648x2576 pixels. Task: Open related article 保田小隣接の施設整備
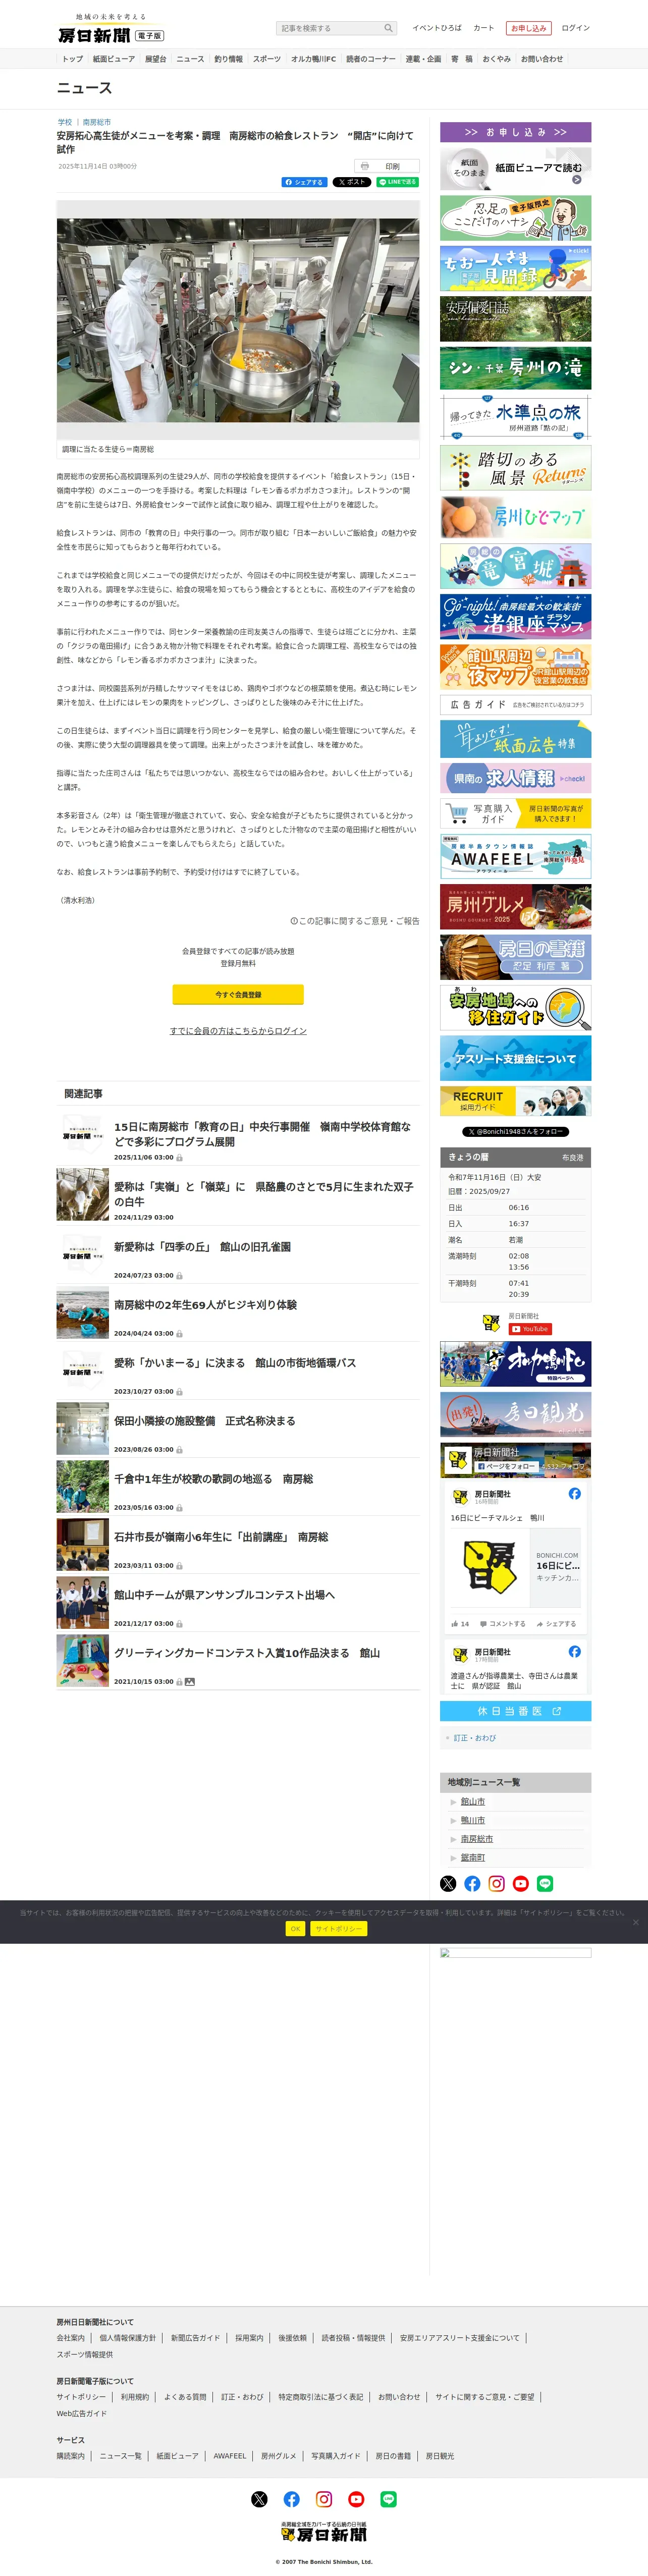coord(204,1421)
